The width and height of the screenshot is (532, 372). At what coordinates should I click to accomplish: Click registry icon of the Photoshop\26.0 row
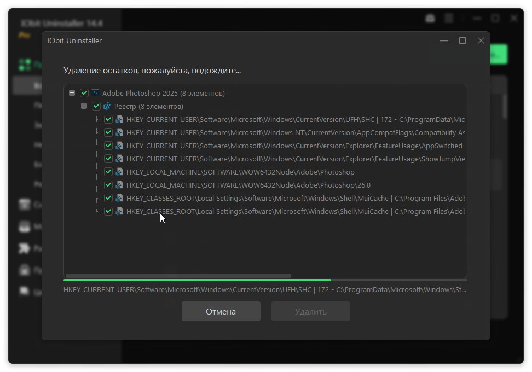pyautogui.click(x=119, y=185)
